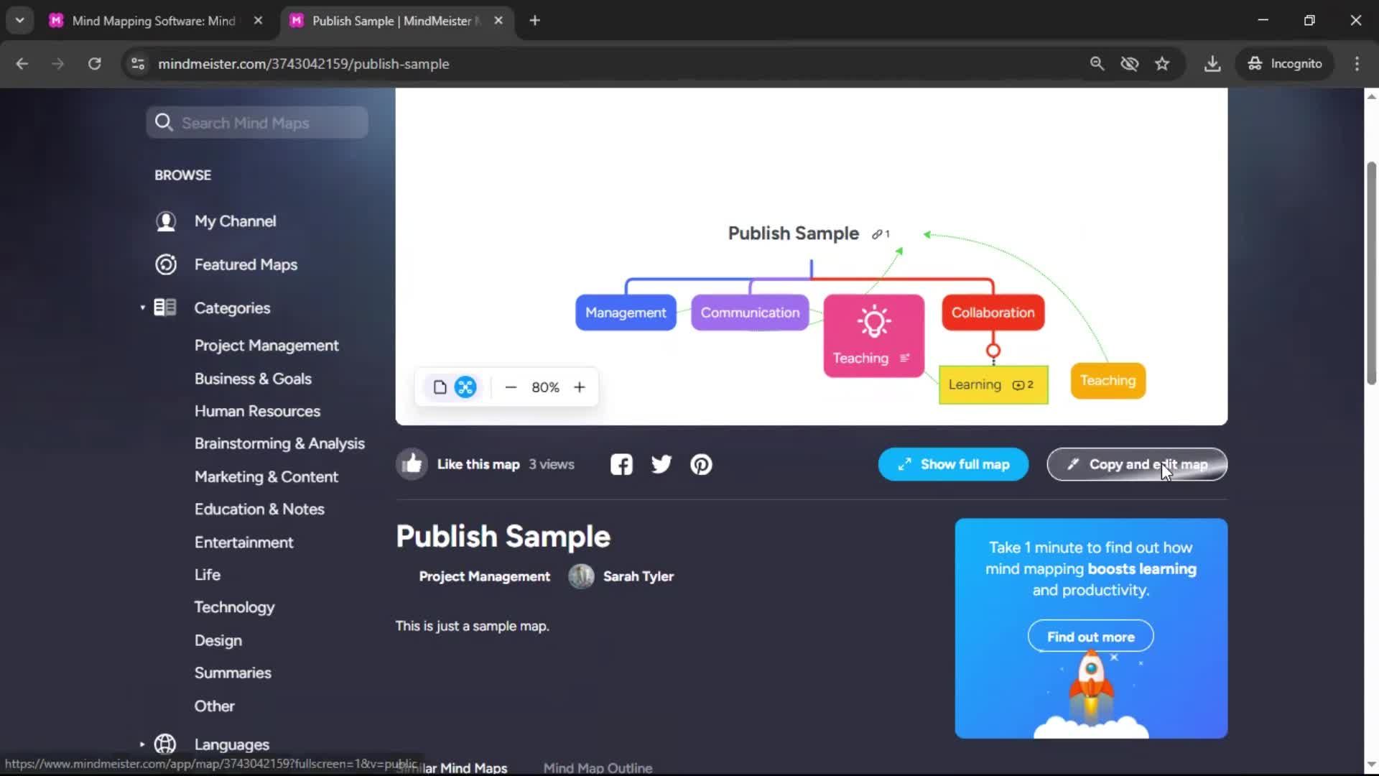Viewport: 1379px width, 776px height.
Task: Open My Channel from sidebar
Action: tap(235, 221)
